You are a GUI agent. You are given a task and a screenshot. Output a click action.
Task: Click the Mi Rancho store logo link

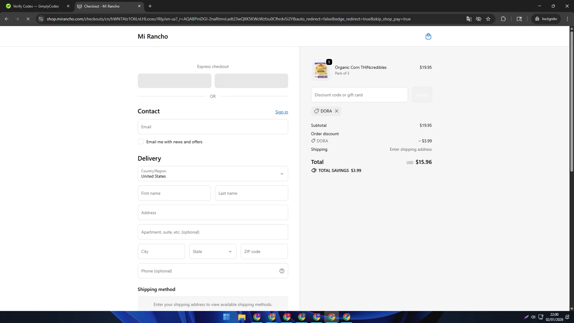153,36
